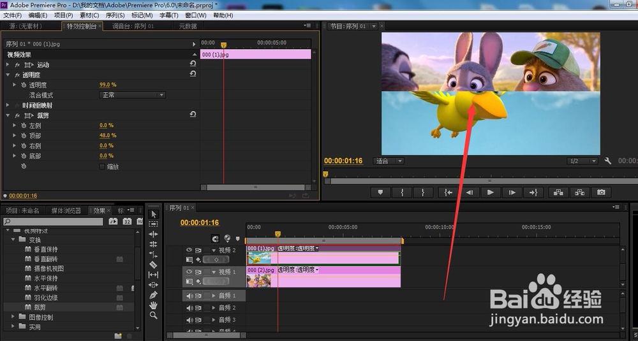The width and height of the screenshot is (638, 341).
Task: Toggle visibility eye of 视频 2 track
Action: click(x=189, y=250)
